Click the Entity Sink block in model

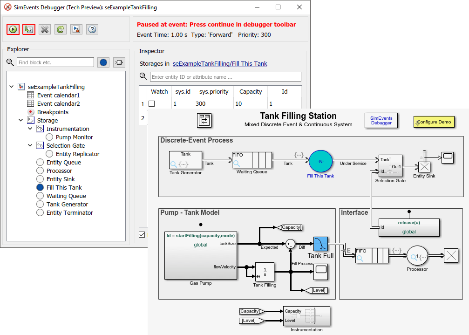[x=424, y=167]
